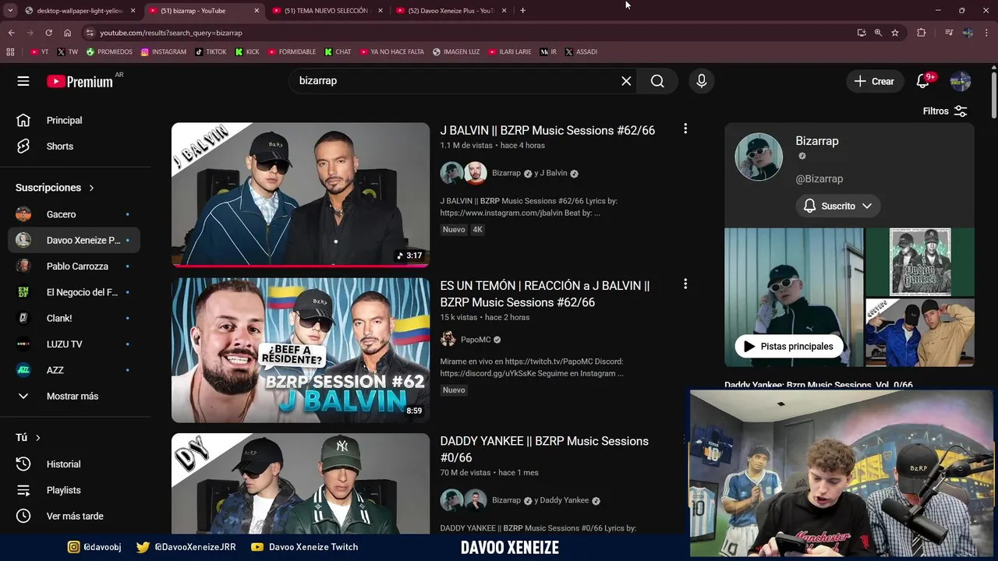Viewport: 998px width, 561px height.
Task: Open the tab search dropdown arrow
Action: (x=10, y=11)
